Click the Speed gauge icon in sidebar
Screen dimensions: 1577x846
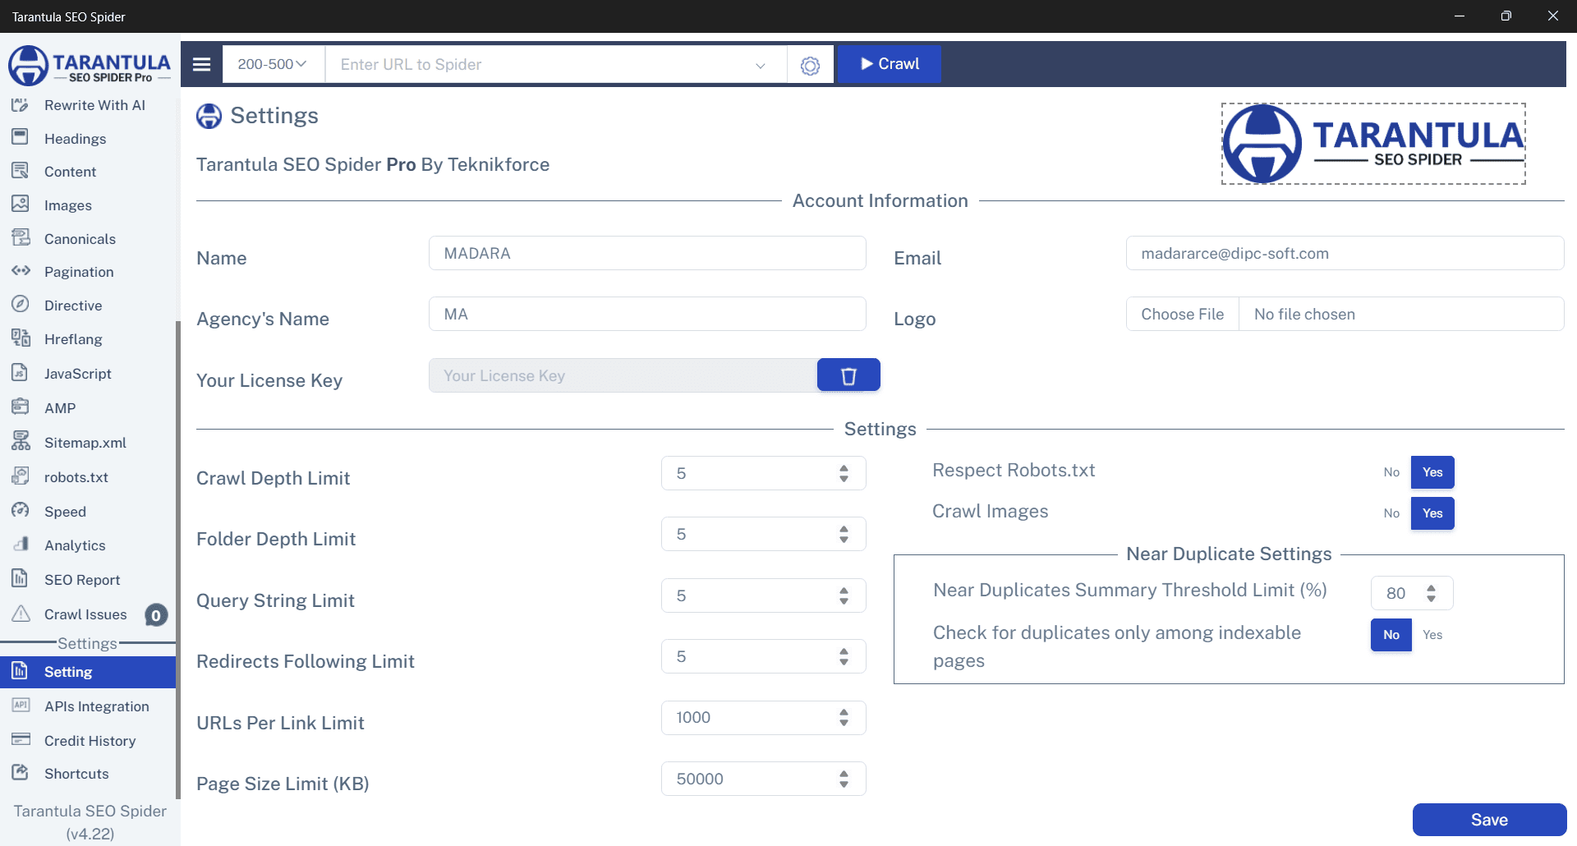[21, 511]
